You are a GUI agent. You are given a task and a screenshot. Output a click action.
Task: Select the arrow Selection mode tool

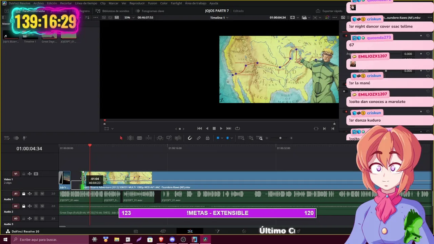pyautogui.click(x=121, y=138)
